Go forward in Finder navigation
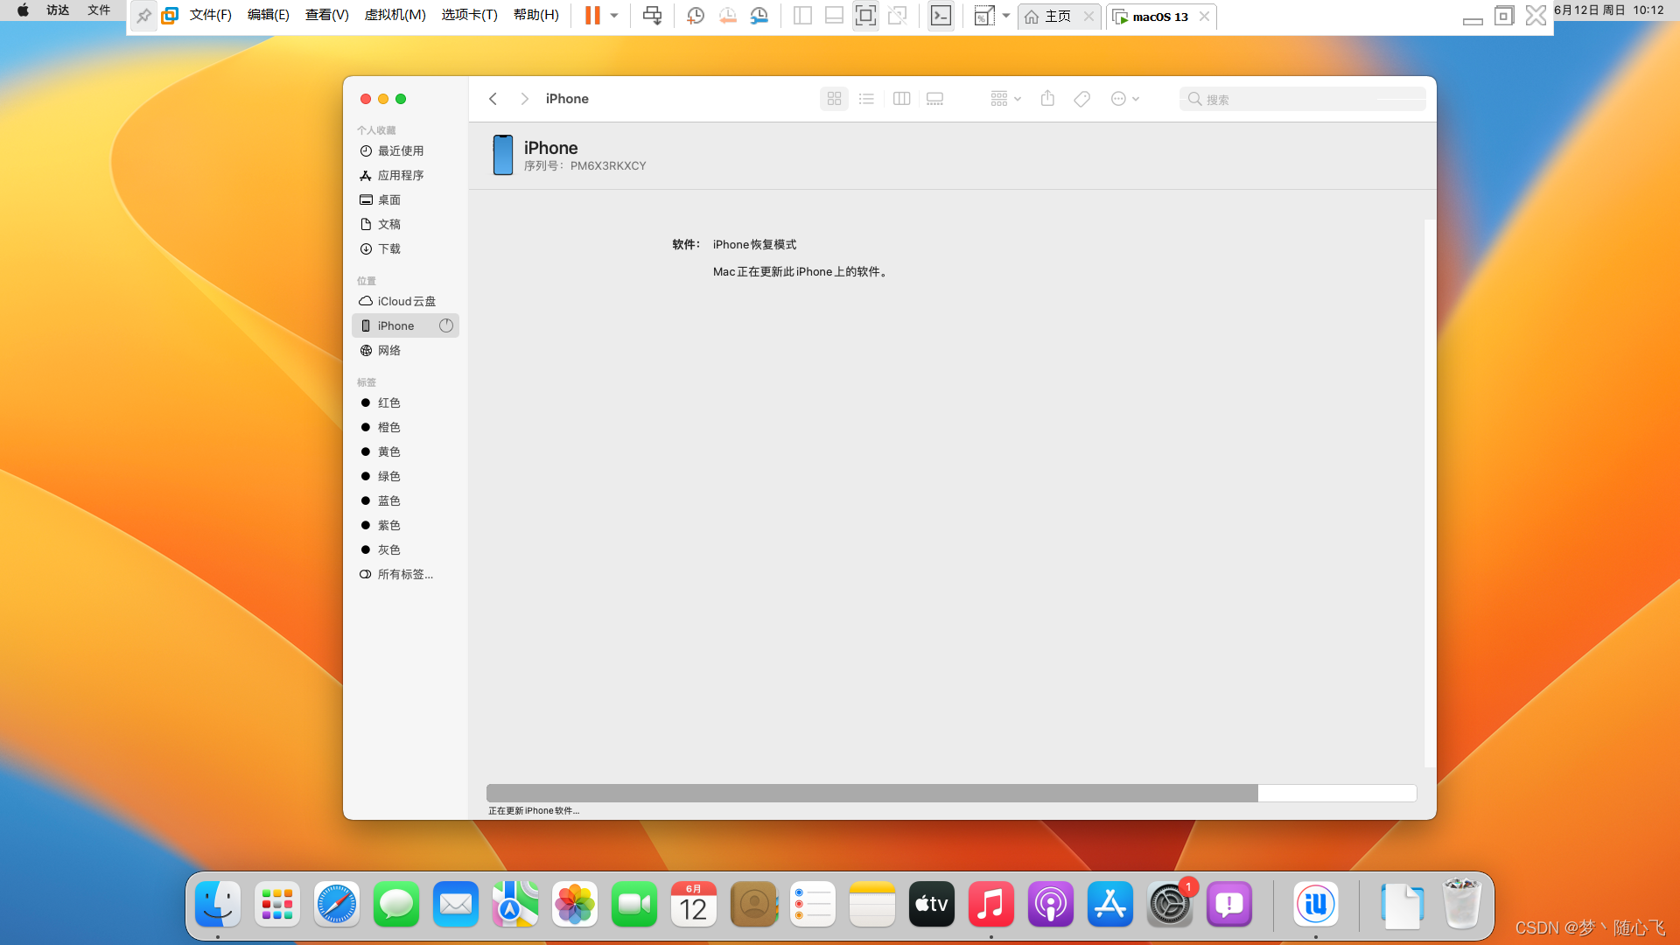Screen dimensions: 1680x945 [x=524, y=99]
